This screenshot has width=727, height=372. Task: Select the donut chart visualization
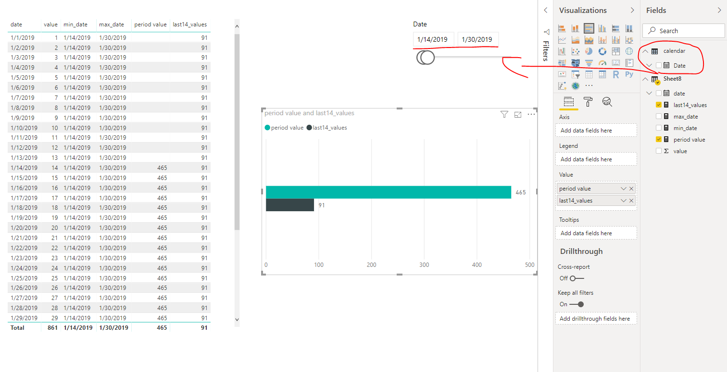602,51
